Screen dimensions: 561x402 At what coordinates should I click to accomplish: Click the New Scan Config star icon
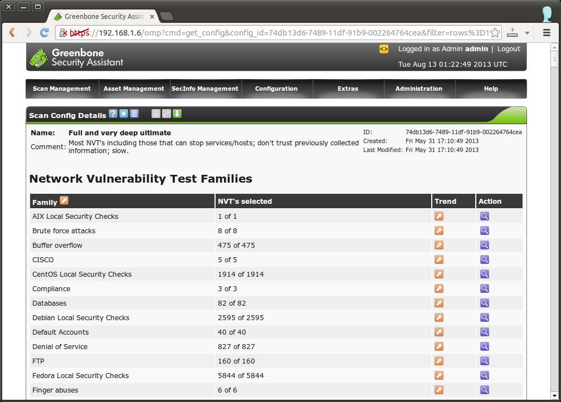(124, 114)
